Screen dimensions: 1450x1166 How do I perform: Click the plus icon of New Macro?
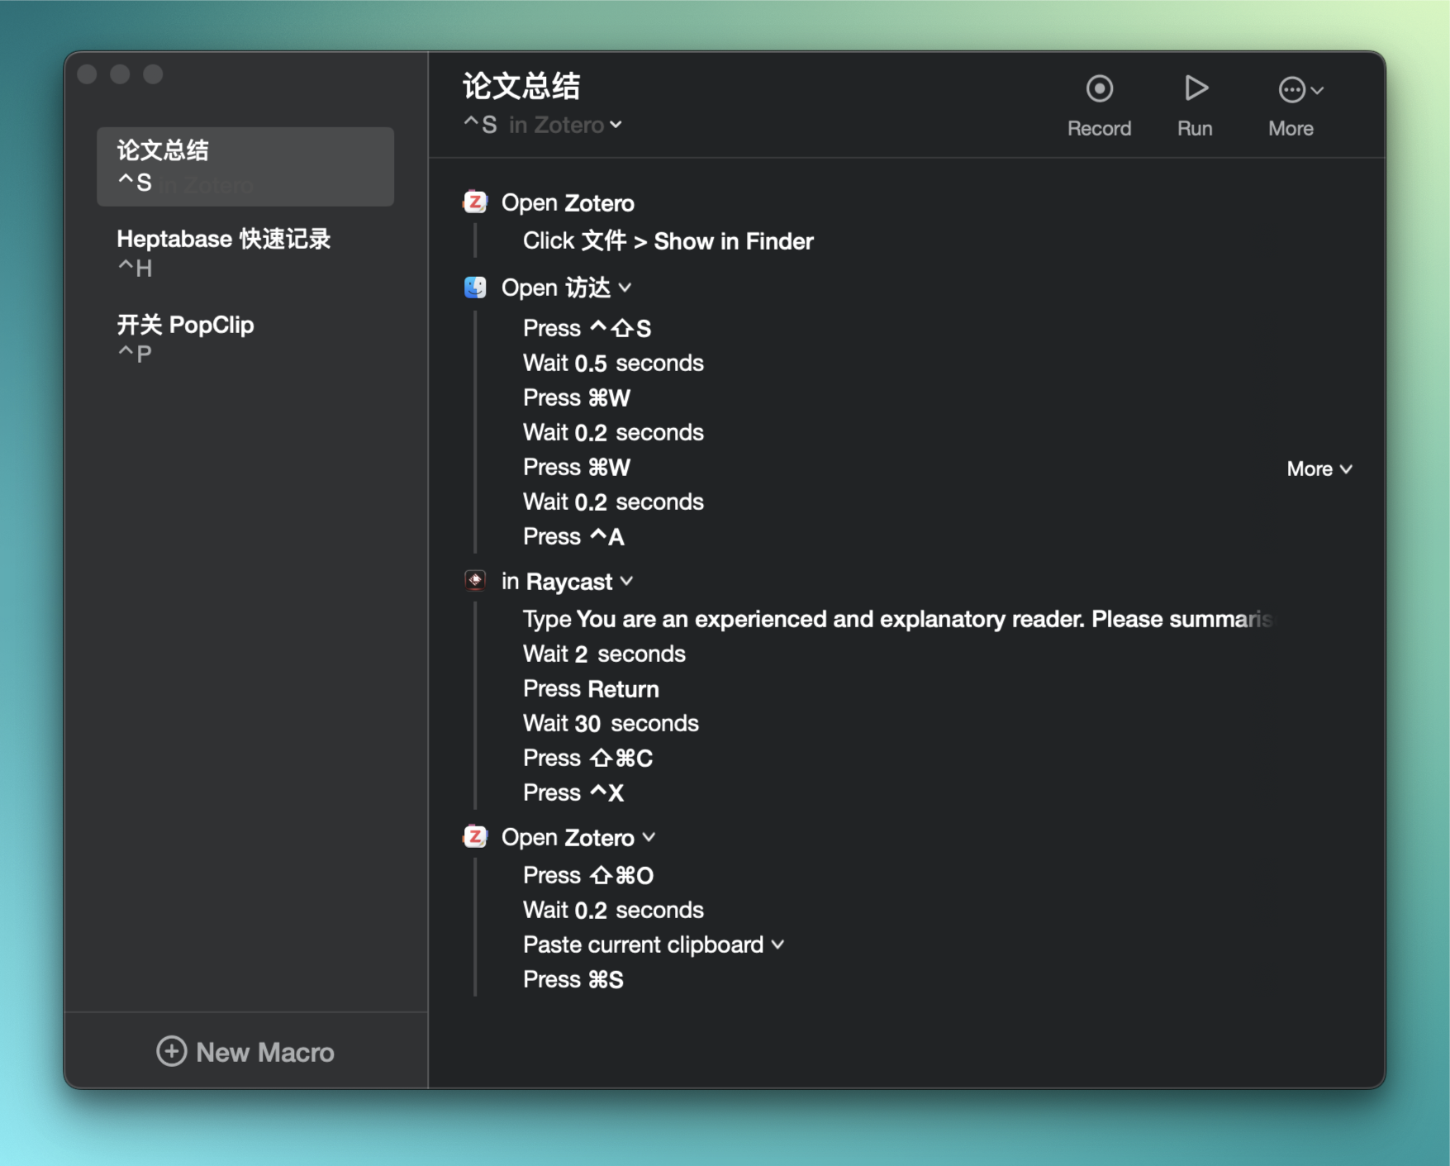click(x=171, y=1051)
